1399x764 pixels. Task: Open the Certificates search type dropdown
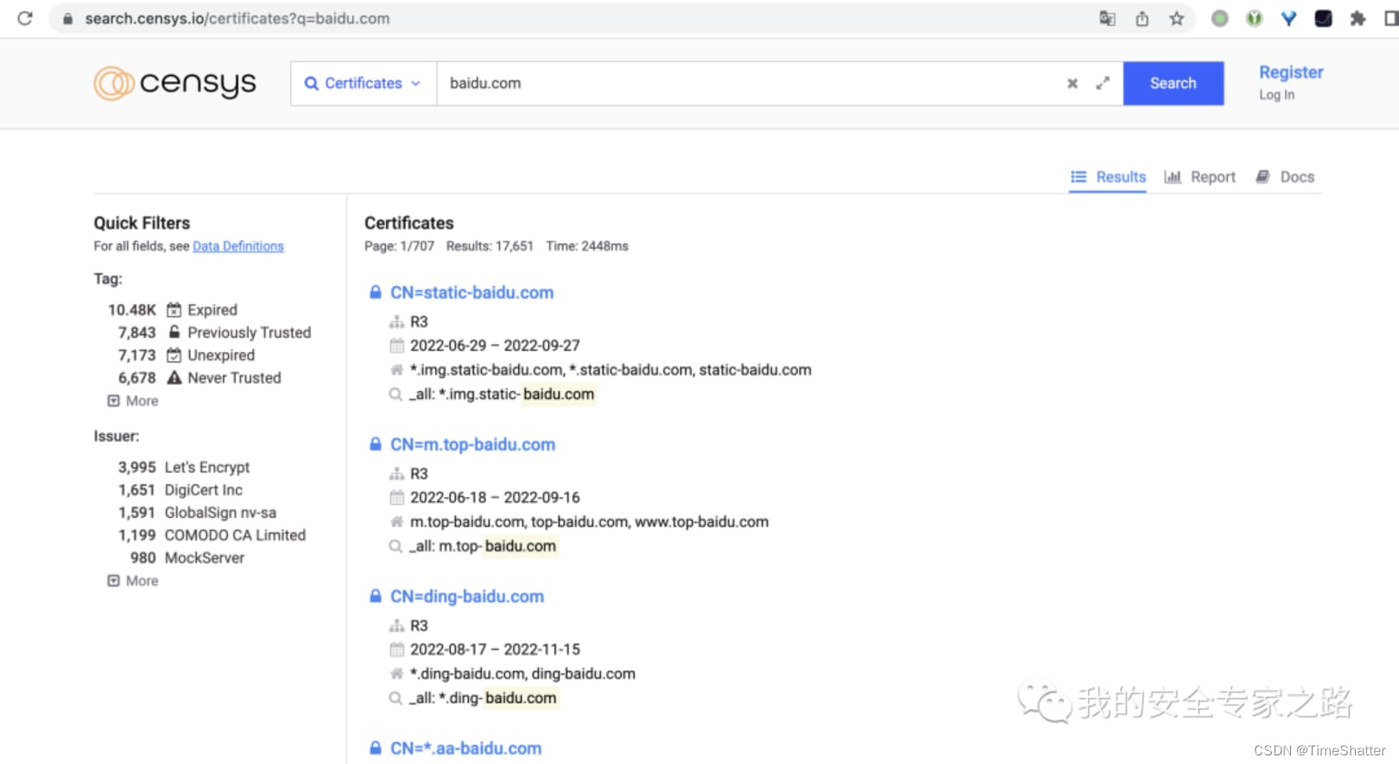pos(364,84)
